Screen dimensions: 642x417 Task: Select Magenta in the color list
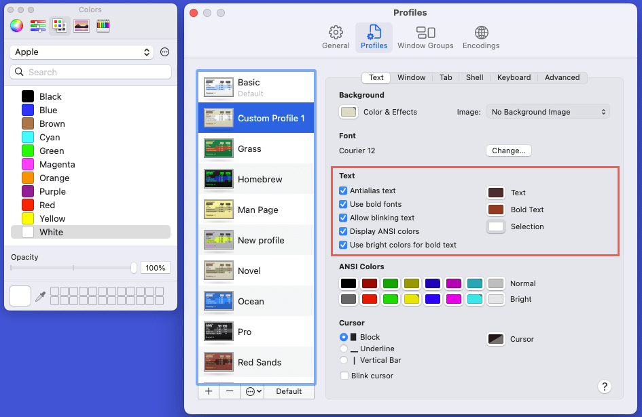coord(90,164)
